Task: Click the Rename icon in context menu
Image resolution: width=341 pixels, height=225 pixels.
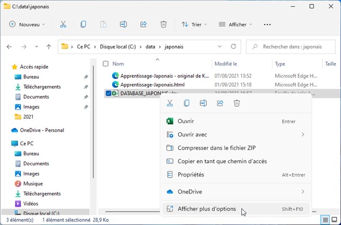Action: 203,103
